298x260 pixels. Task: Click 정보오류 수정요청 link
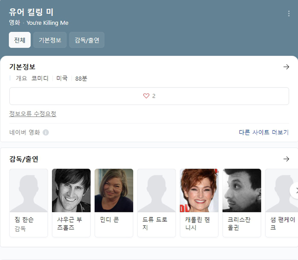[x=33, y=114]
